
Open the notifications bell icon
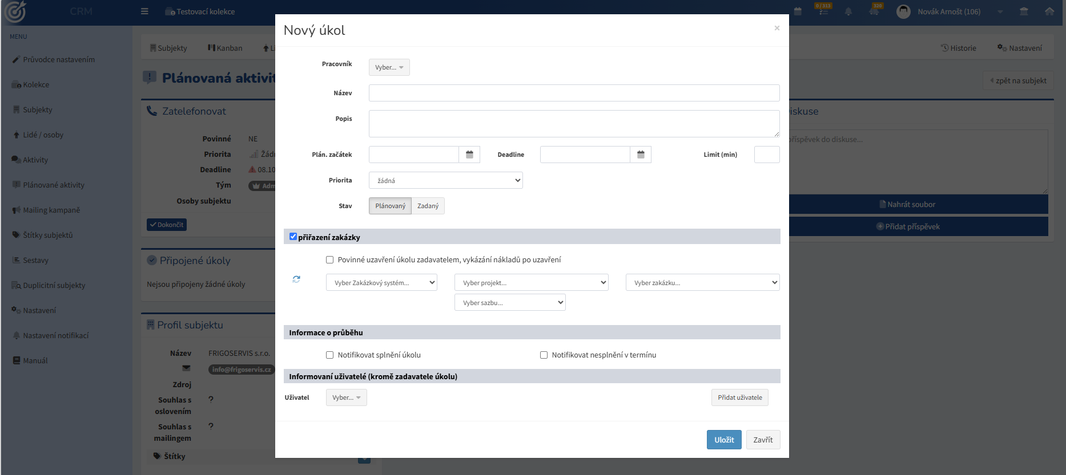(848, 11)
